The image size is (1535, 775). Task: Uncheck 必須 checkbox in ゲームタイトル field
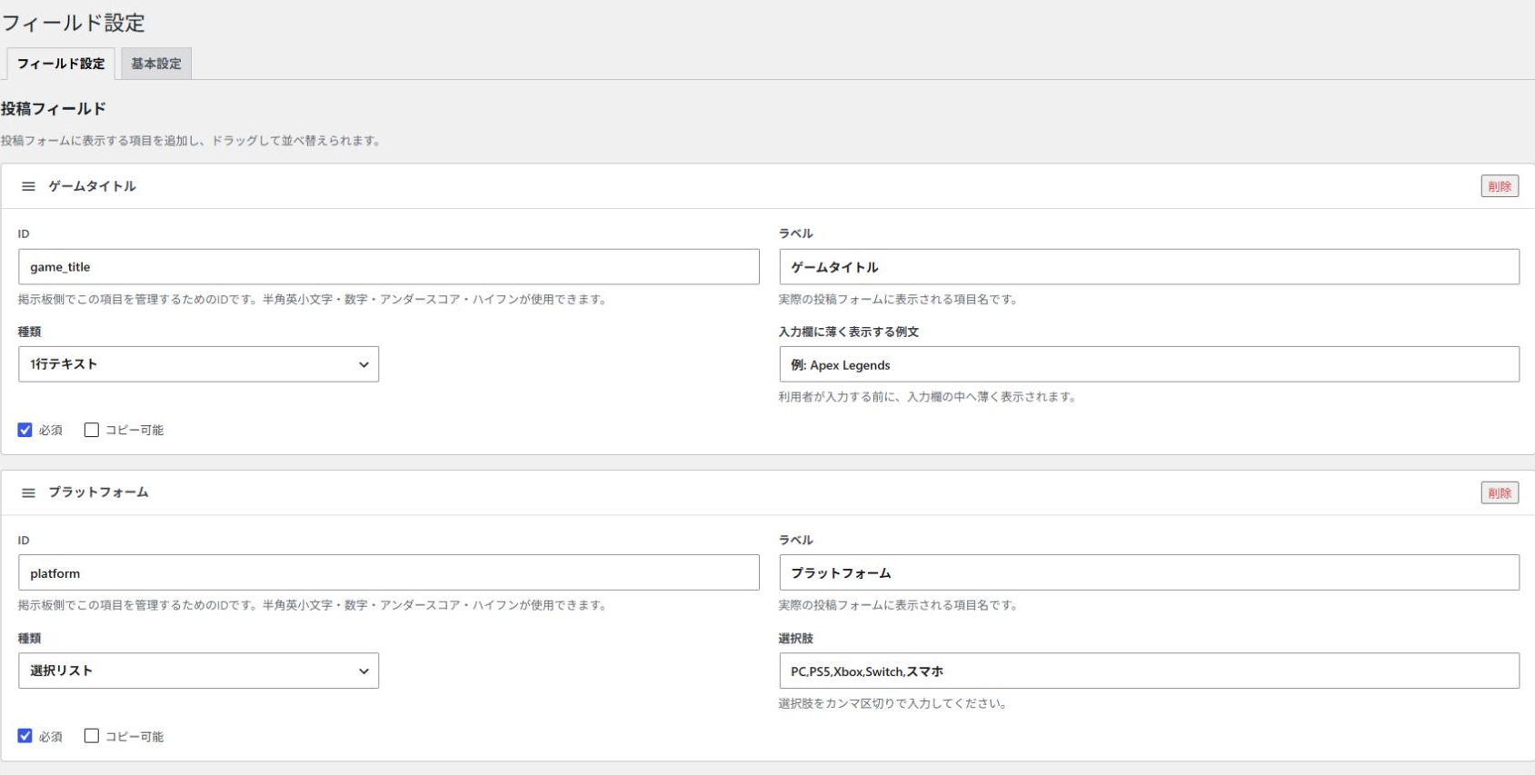tap(25, 430)
